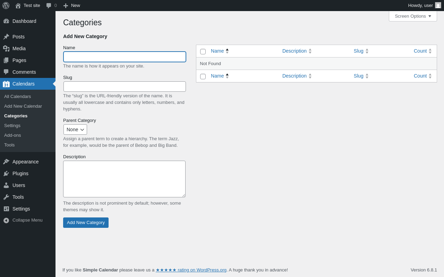Screen dimensions: 444x277
Task: Click the WordPress logo icon
Action: point(6,6)
